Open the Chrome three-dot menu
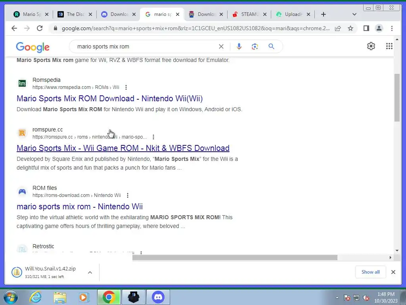Viewport: 406px width, 305px height. click(x=392, y=28)
